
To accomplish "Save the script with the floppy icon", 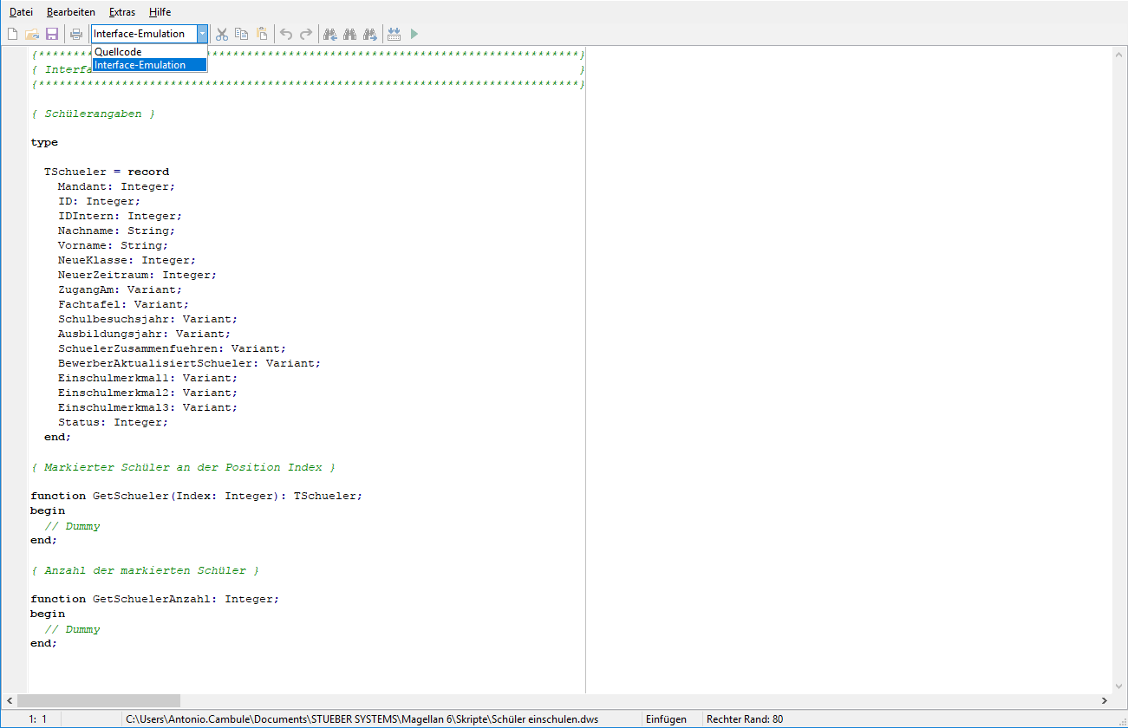I will pos(51,34).
